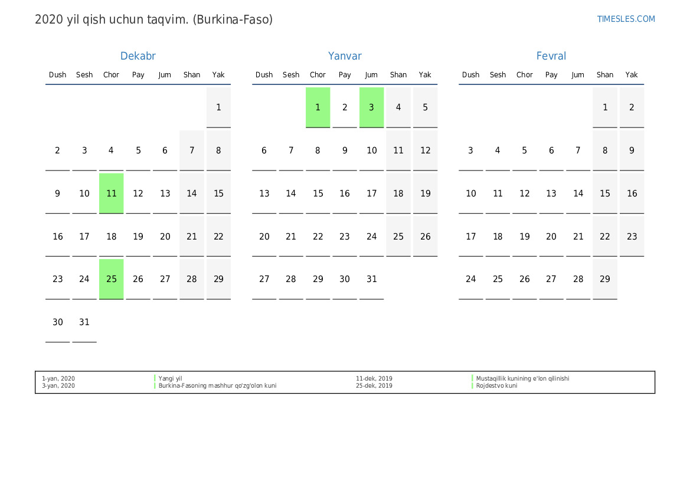Click the green marker beside Yangi yil

(155, 379)
